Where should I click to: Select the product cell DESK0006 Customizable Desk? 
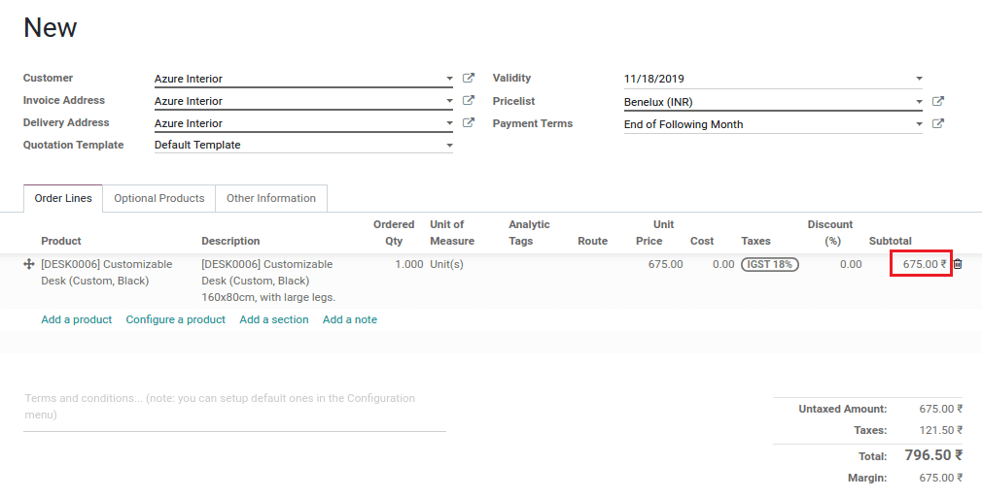point(107,273)
